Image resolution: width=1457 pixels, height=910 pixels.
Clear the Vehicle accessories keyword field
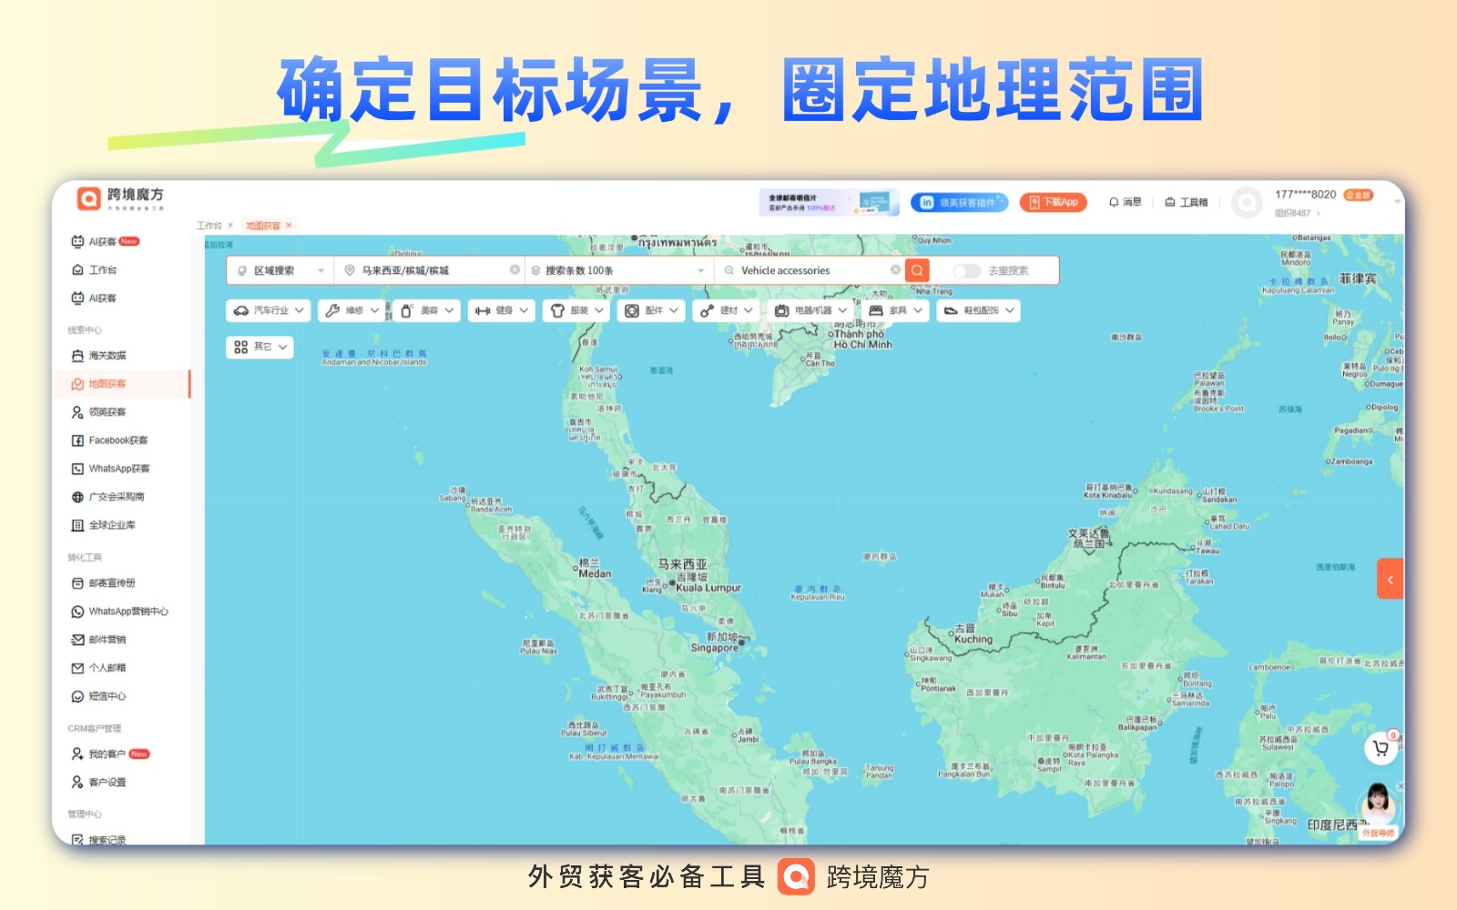point(895,270)
